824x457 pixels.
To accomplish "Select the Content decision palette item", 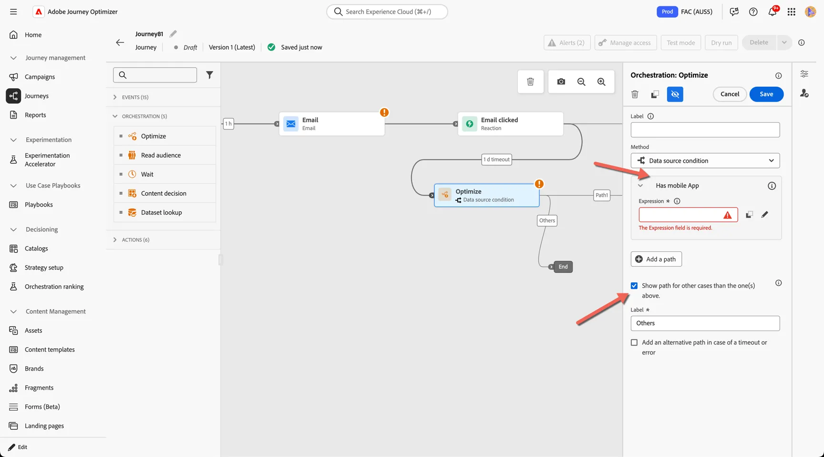I will 165,193.
